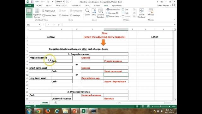Open a New Window

point(113,9)
